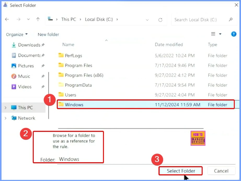
Task: Go back using the back arrow
Action: 7,19
